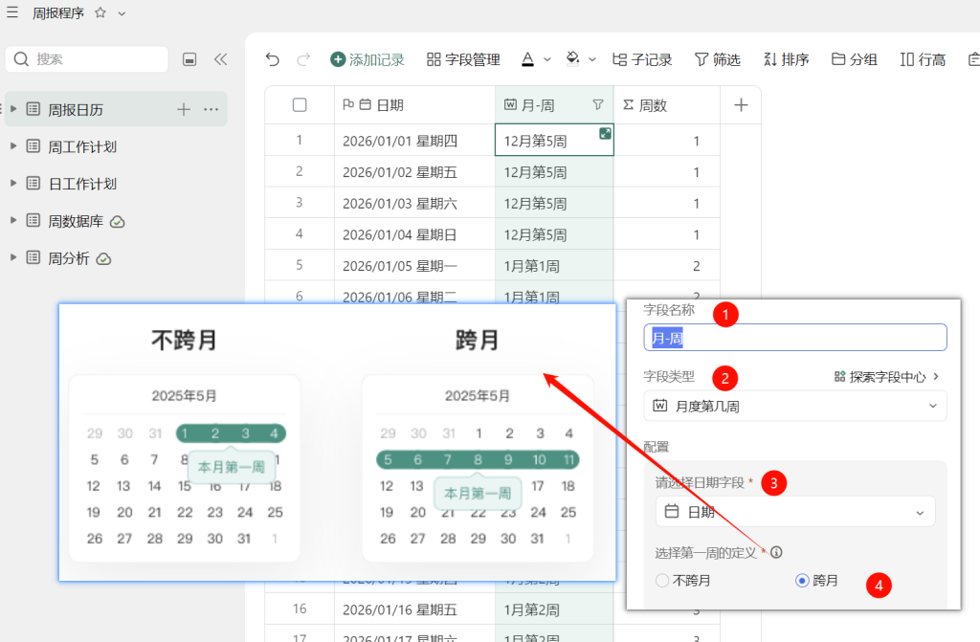Add a new column with plus icon
The width and height of the screenshot is (980, 642).
point(741,105)
